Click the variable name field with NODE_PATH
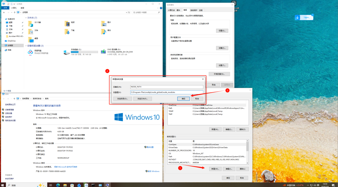 click(167, 87)
